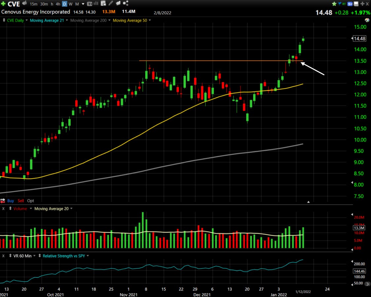
Task: Click the 14.48 current price label
Action: (x=359, y=38)
